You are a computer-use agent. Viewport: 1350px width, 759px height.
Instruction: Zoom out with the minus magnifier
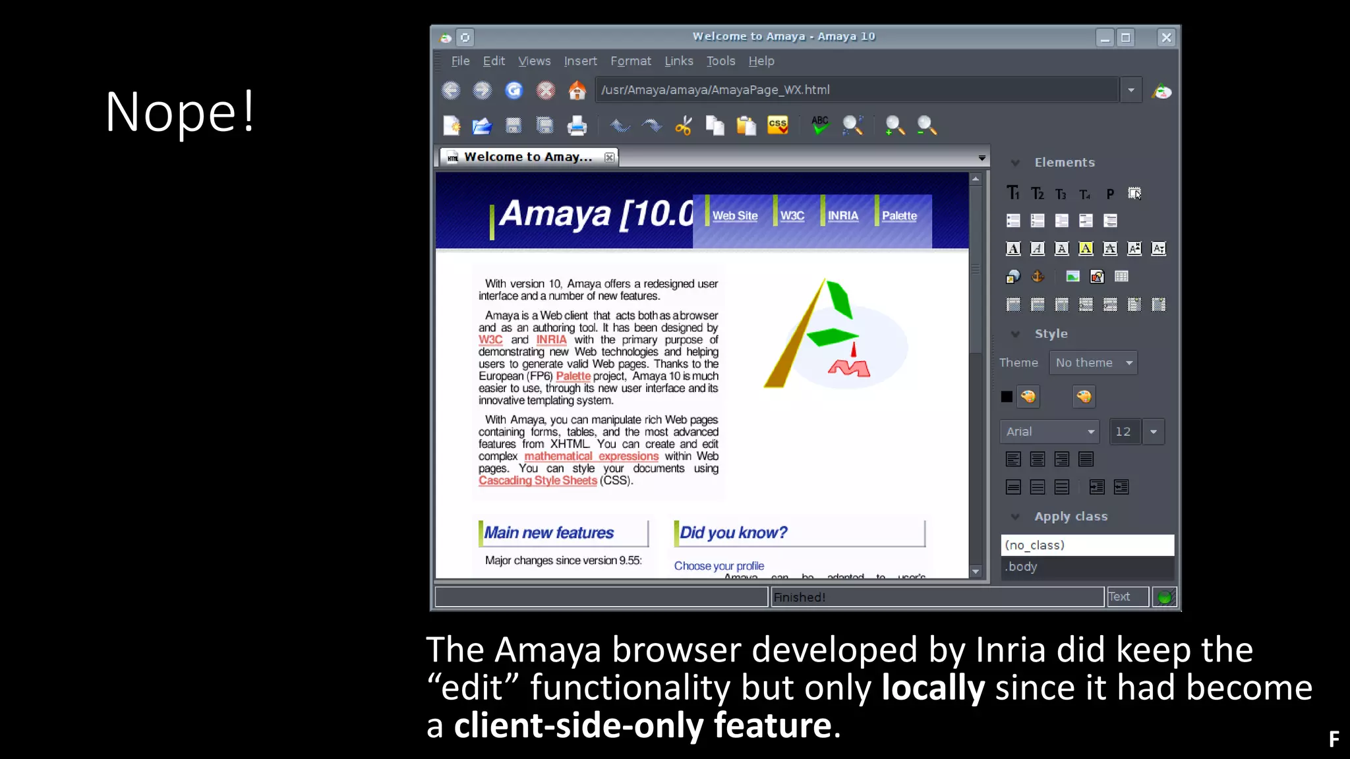(927, 125)
